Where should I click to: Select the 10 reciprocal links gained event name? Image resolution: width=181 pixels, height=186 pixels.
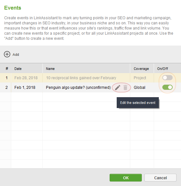pos(81,78)
